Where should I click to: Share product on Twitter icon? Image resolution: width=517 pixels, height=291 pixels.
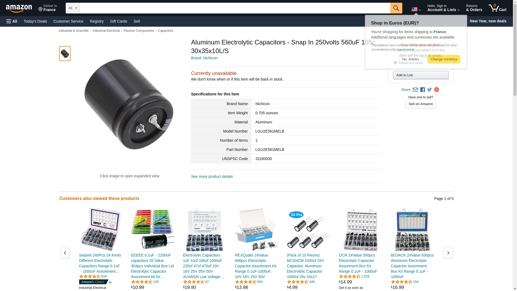click(429, 90)
